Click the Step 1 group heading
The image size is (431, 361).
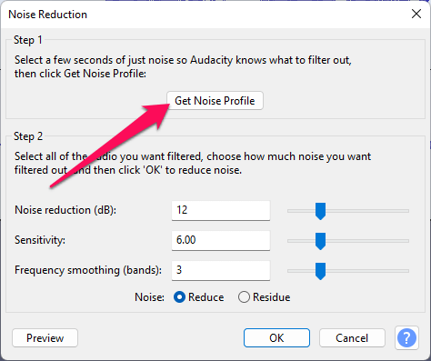(x=28, y=40)
